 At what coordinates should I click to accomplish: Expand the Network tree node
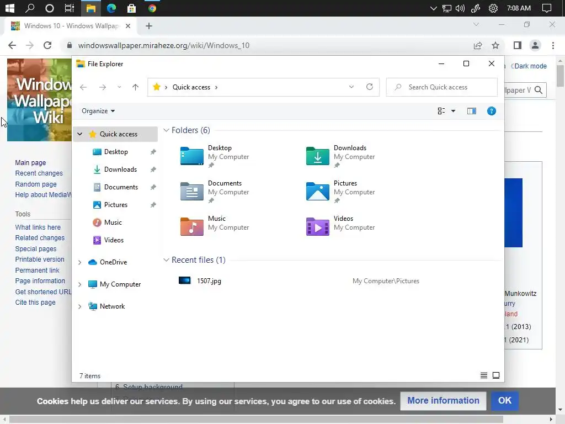79,306
